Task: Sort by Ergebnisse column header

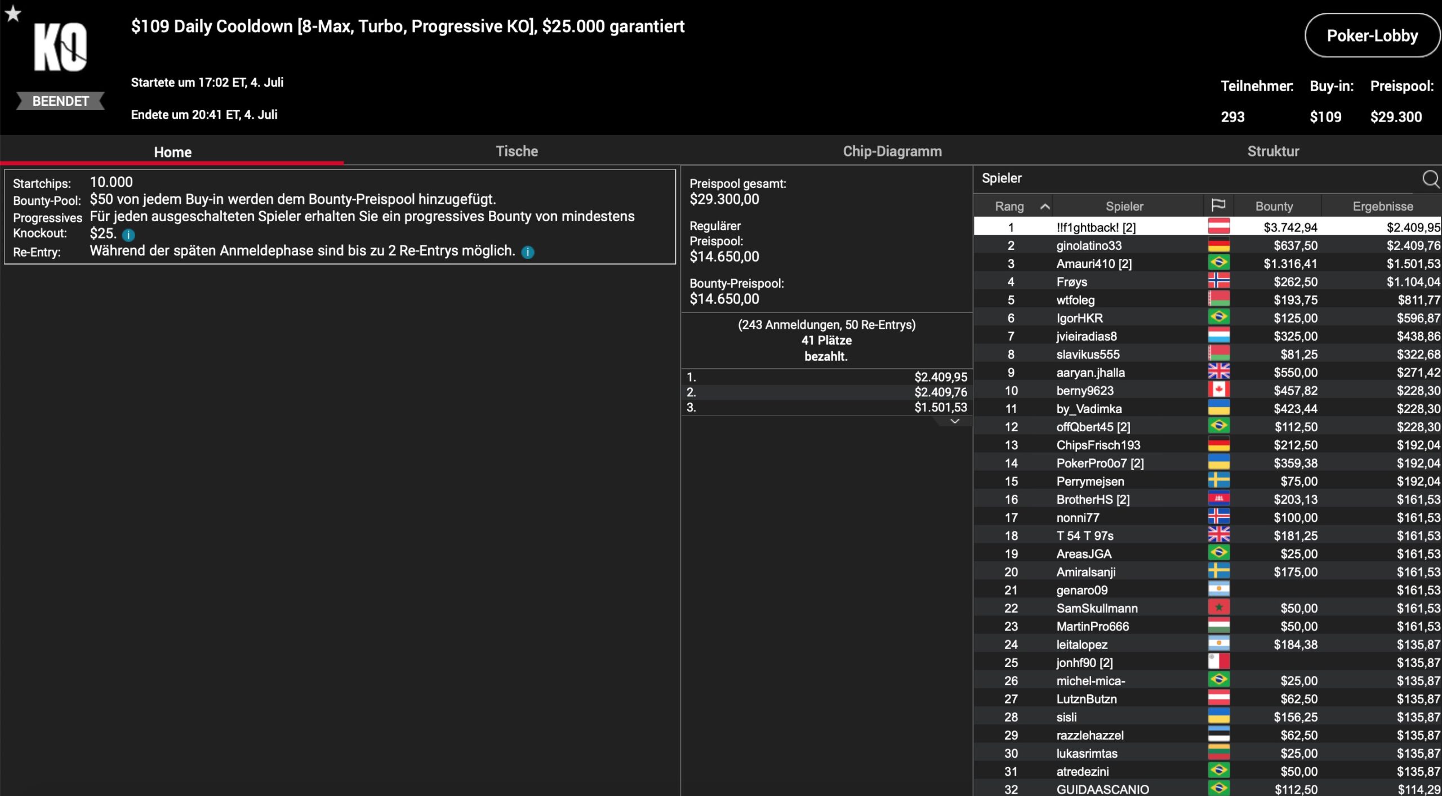Action: click(x=1382, y=207)
